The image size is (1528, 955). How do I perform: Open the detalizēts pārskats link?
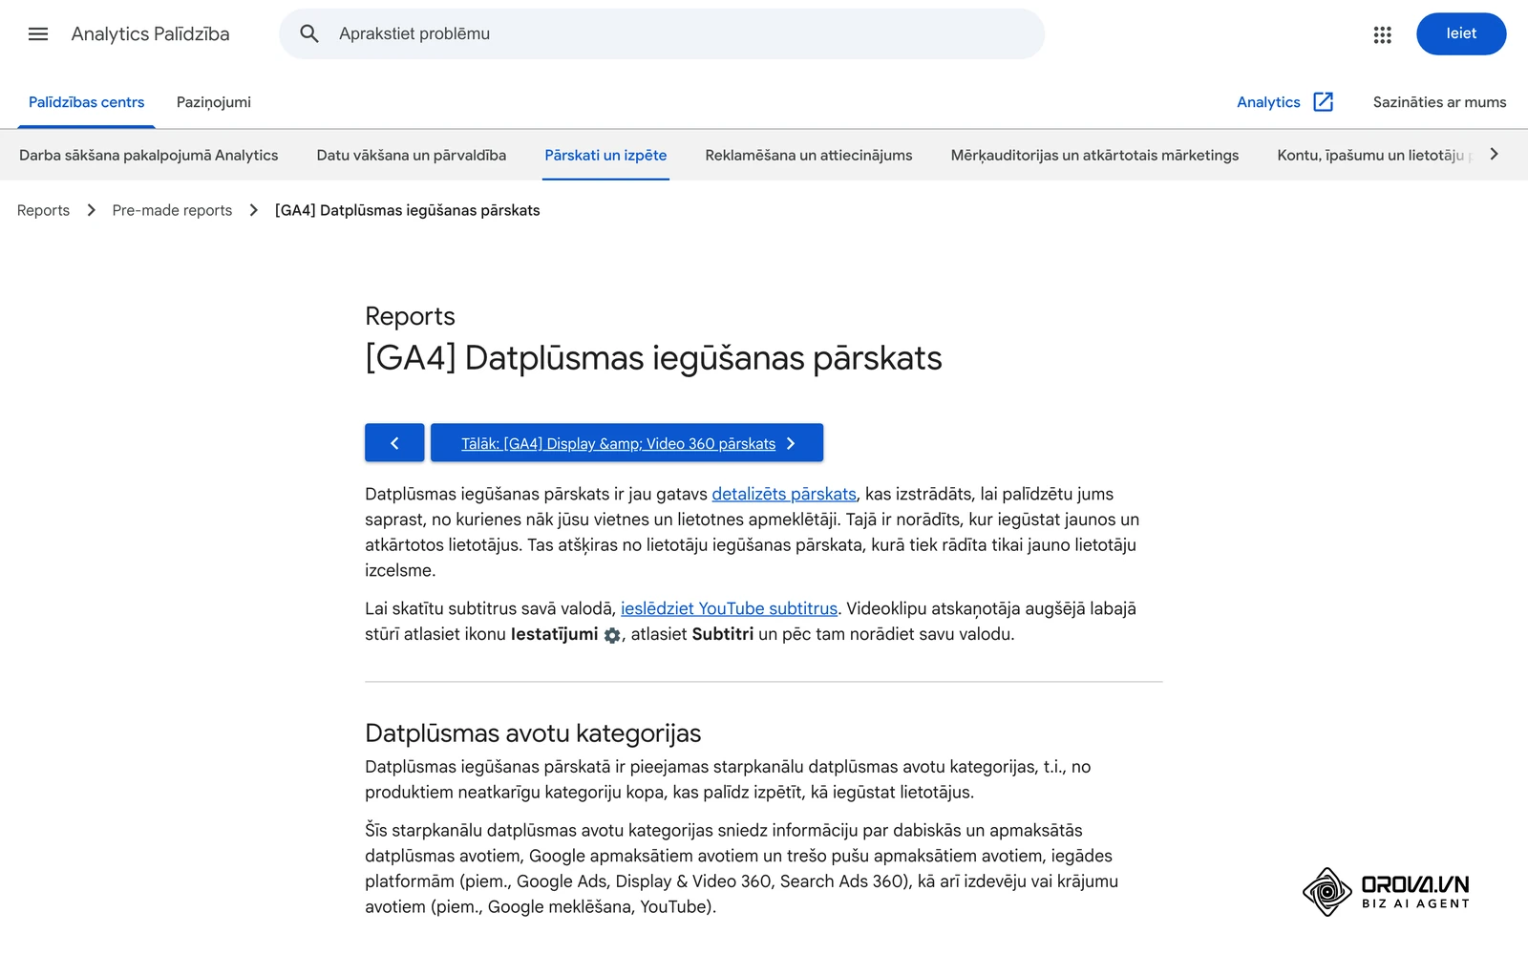click(784, 494)
